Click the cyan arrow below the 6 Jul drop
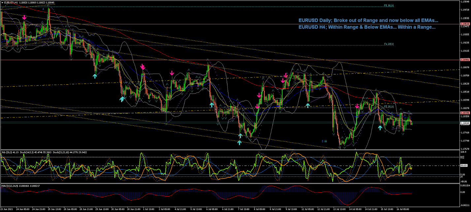Viewport: 471px width, 212px height. pyautogui.click(x=212, y=105)
